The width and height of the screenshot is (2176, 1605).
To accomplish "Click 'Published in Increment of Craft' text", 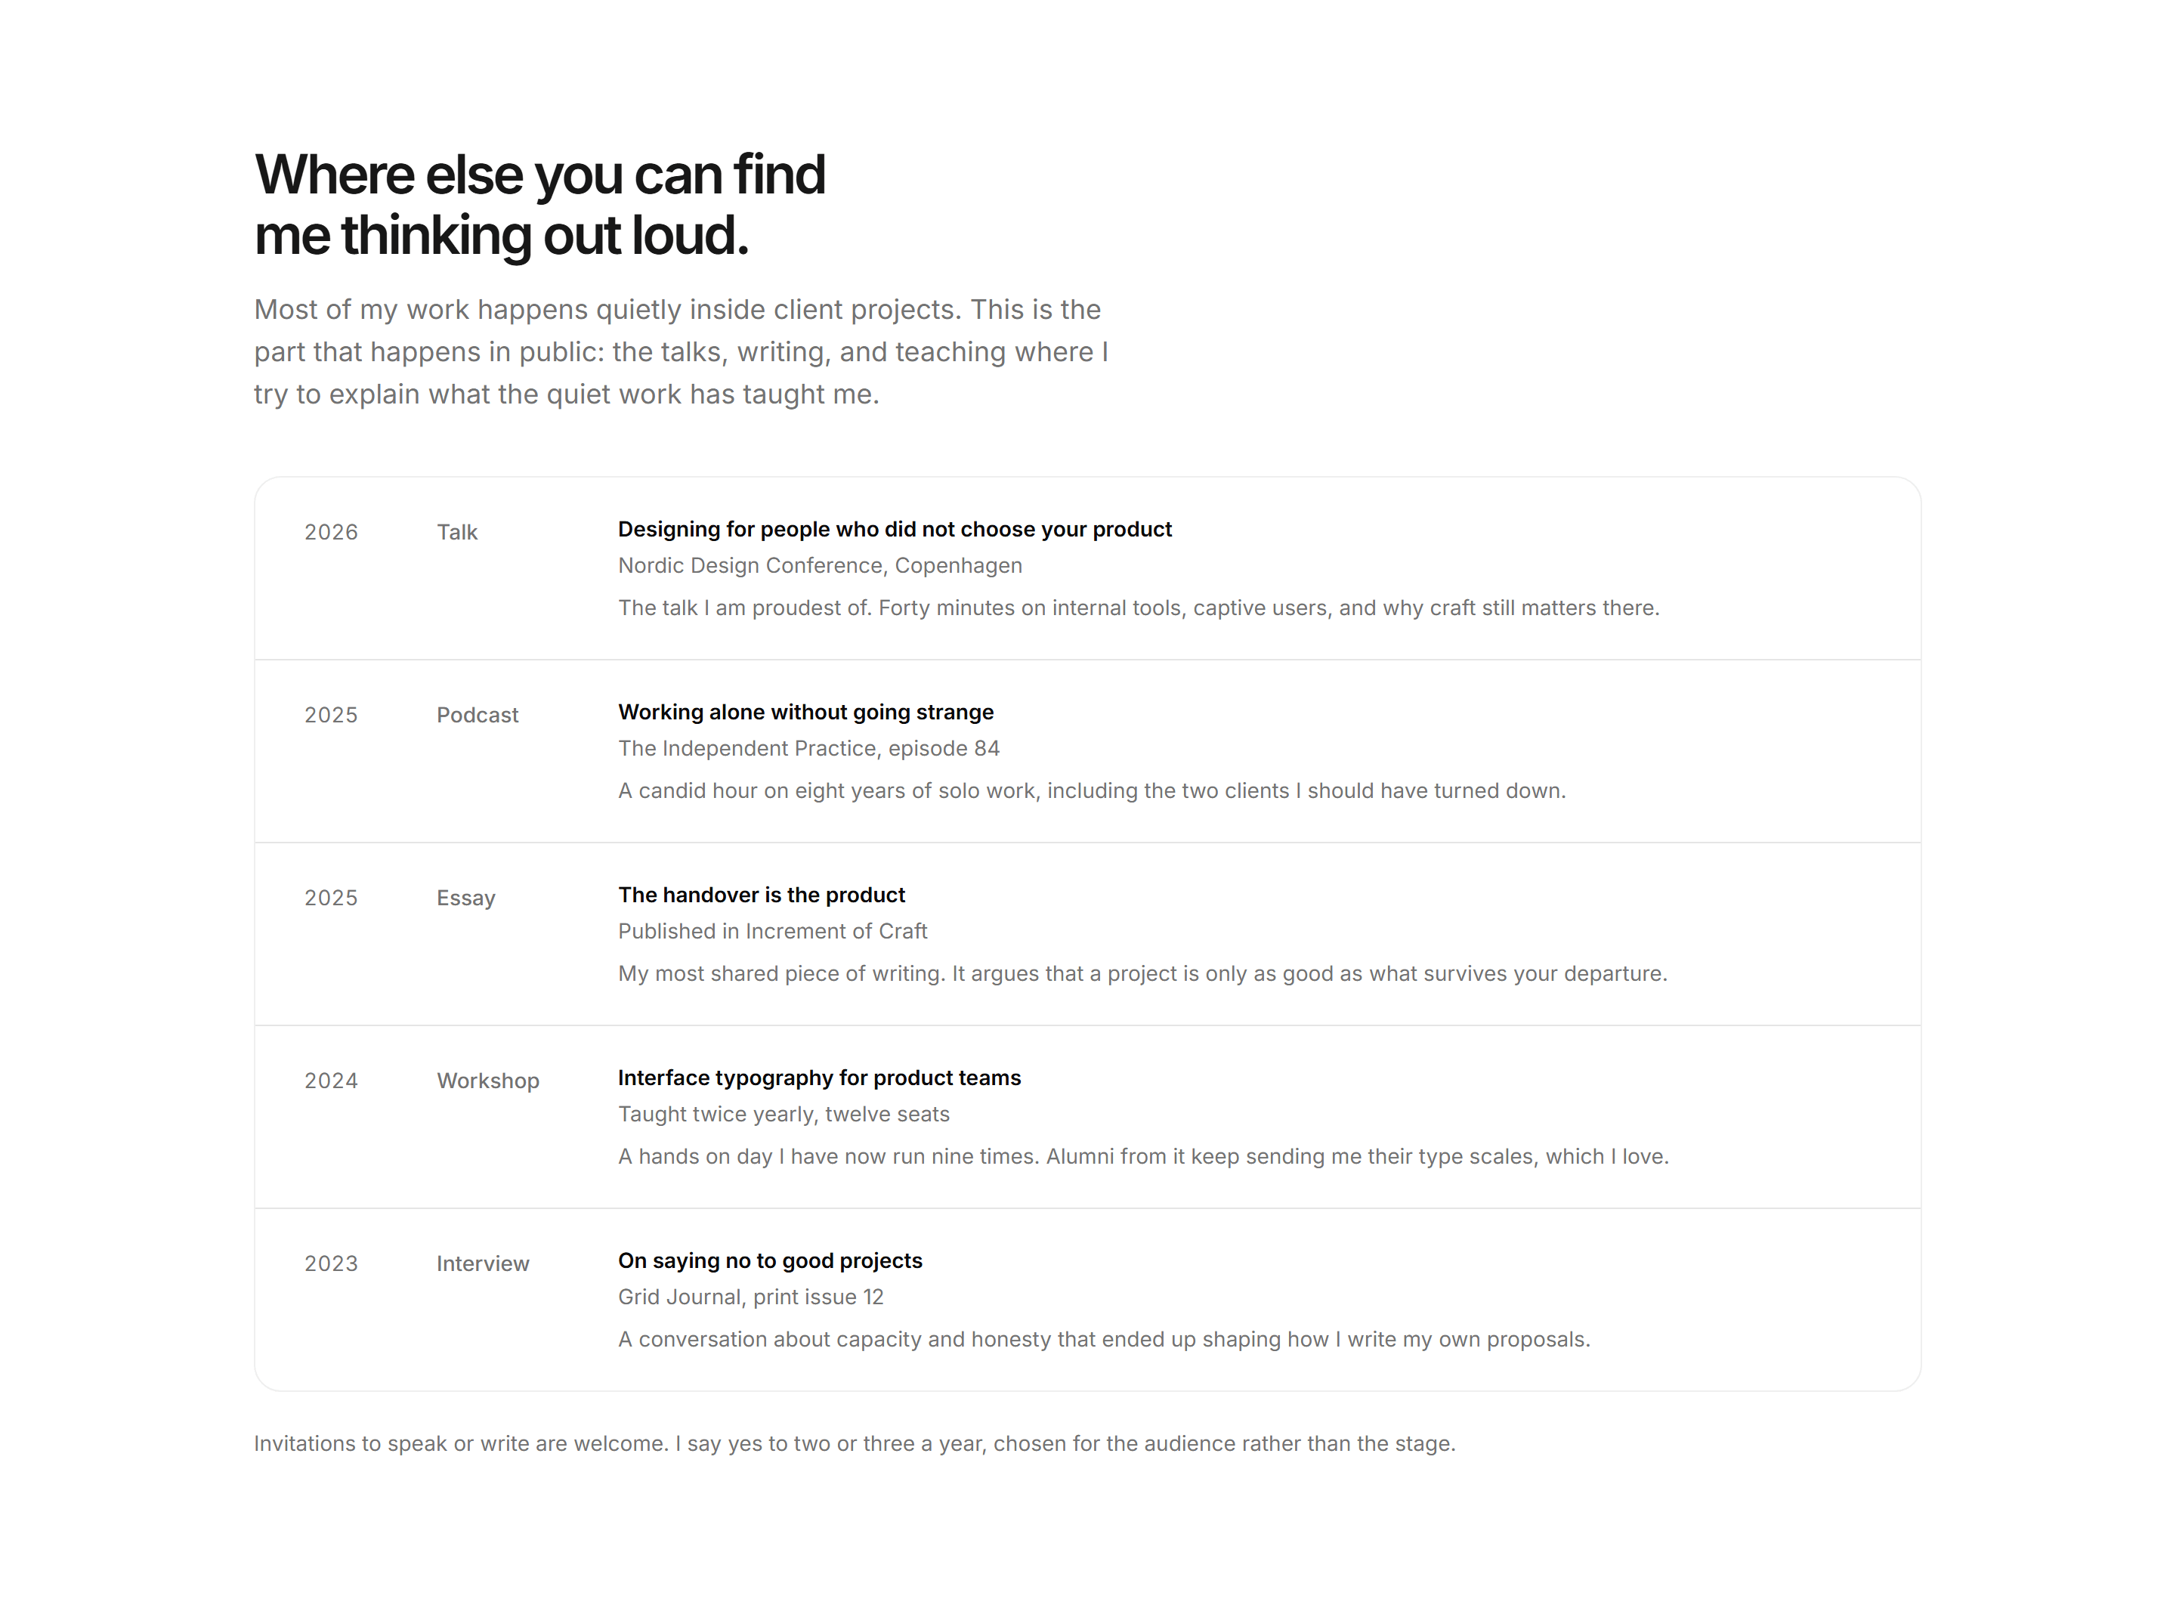I will point(772,931).
